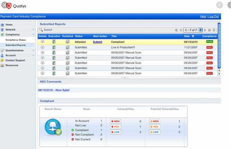This screenshot has height=149, width=231.
Task: Go to previous page of reports
Action: (x=181, y=30)
